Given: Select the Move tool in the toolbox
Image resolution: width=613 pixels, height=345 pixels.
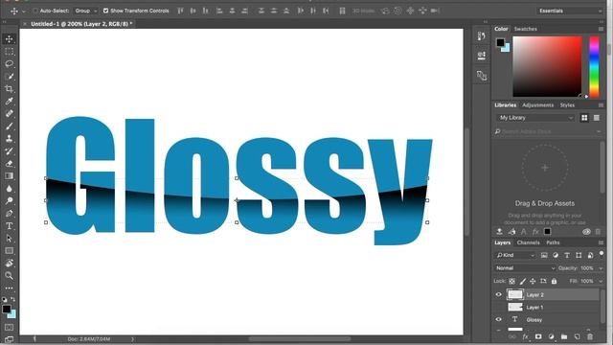Looking at the screenshot, I should [x=9, y=39].
